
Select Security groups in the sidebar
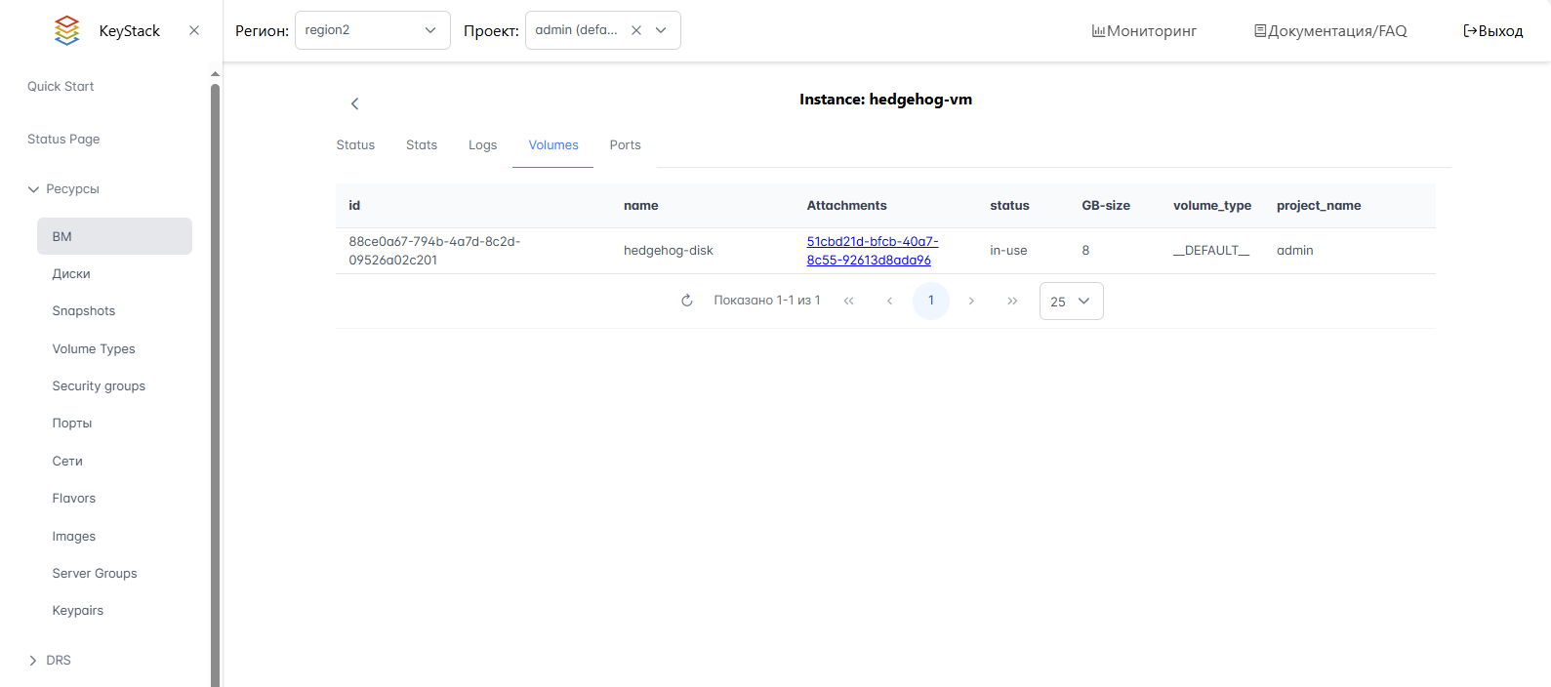99,386
